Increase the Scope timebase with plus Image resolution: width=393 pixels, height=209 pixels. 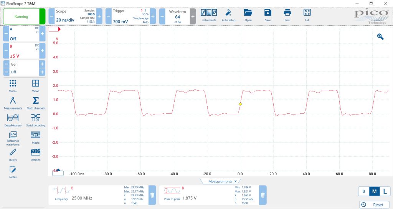(x=99, y=17)
